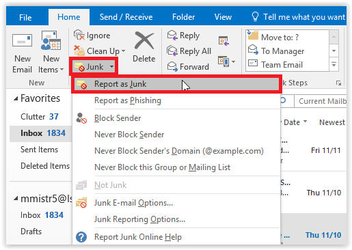Click the To Manager quick step icon

tap(253, 50)
